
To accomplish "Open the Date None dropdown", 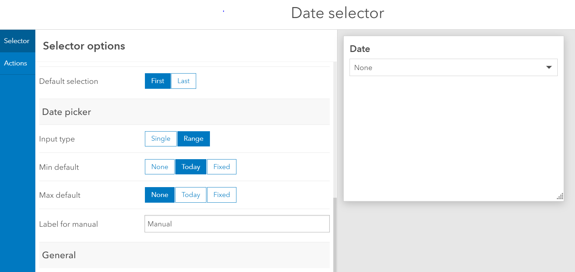I will point(449,68).
